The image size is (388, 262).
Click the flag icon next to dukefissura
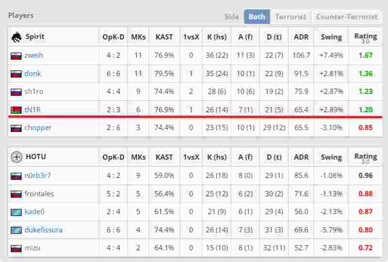coord(16,230)
